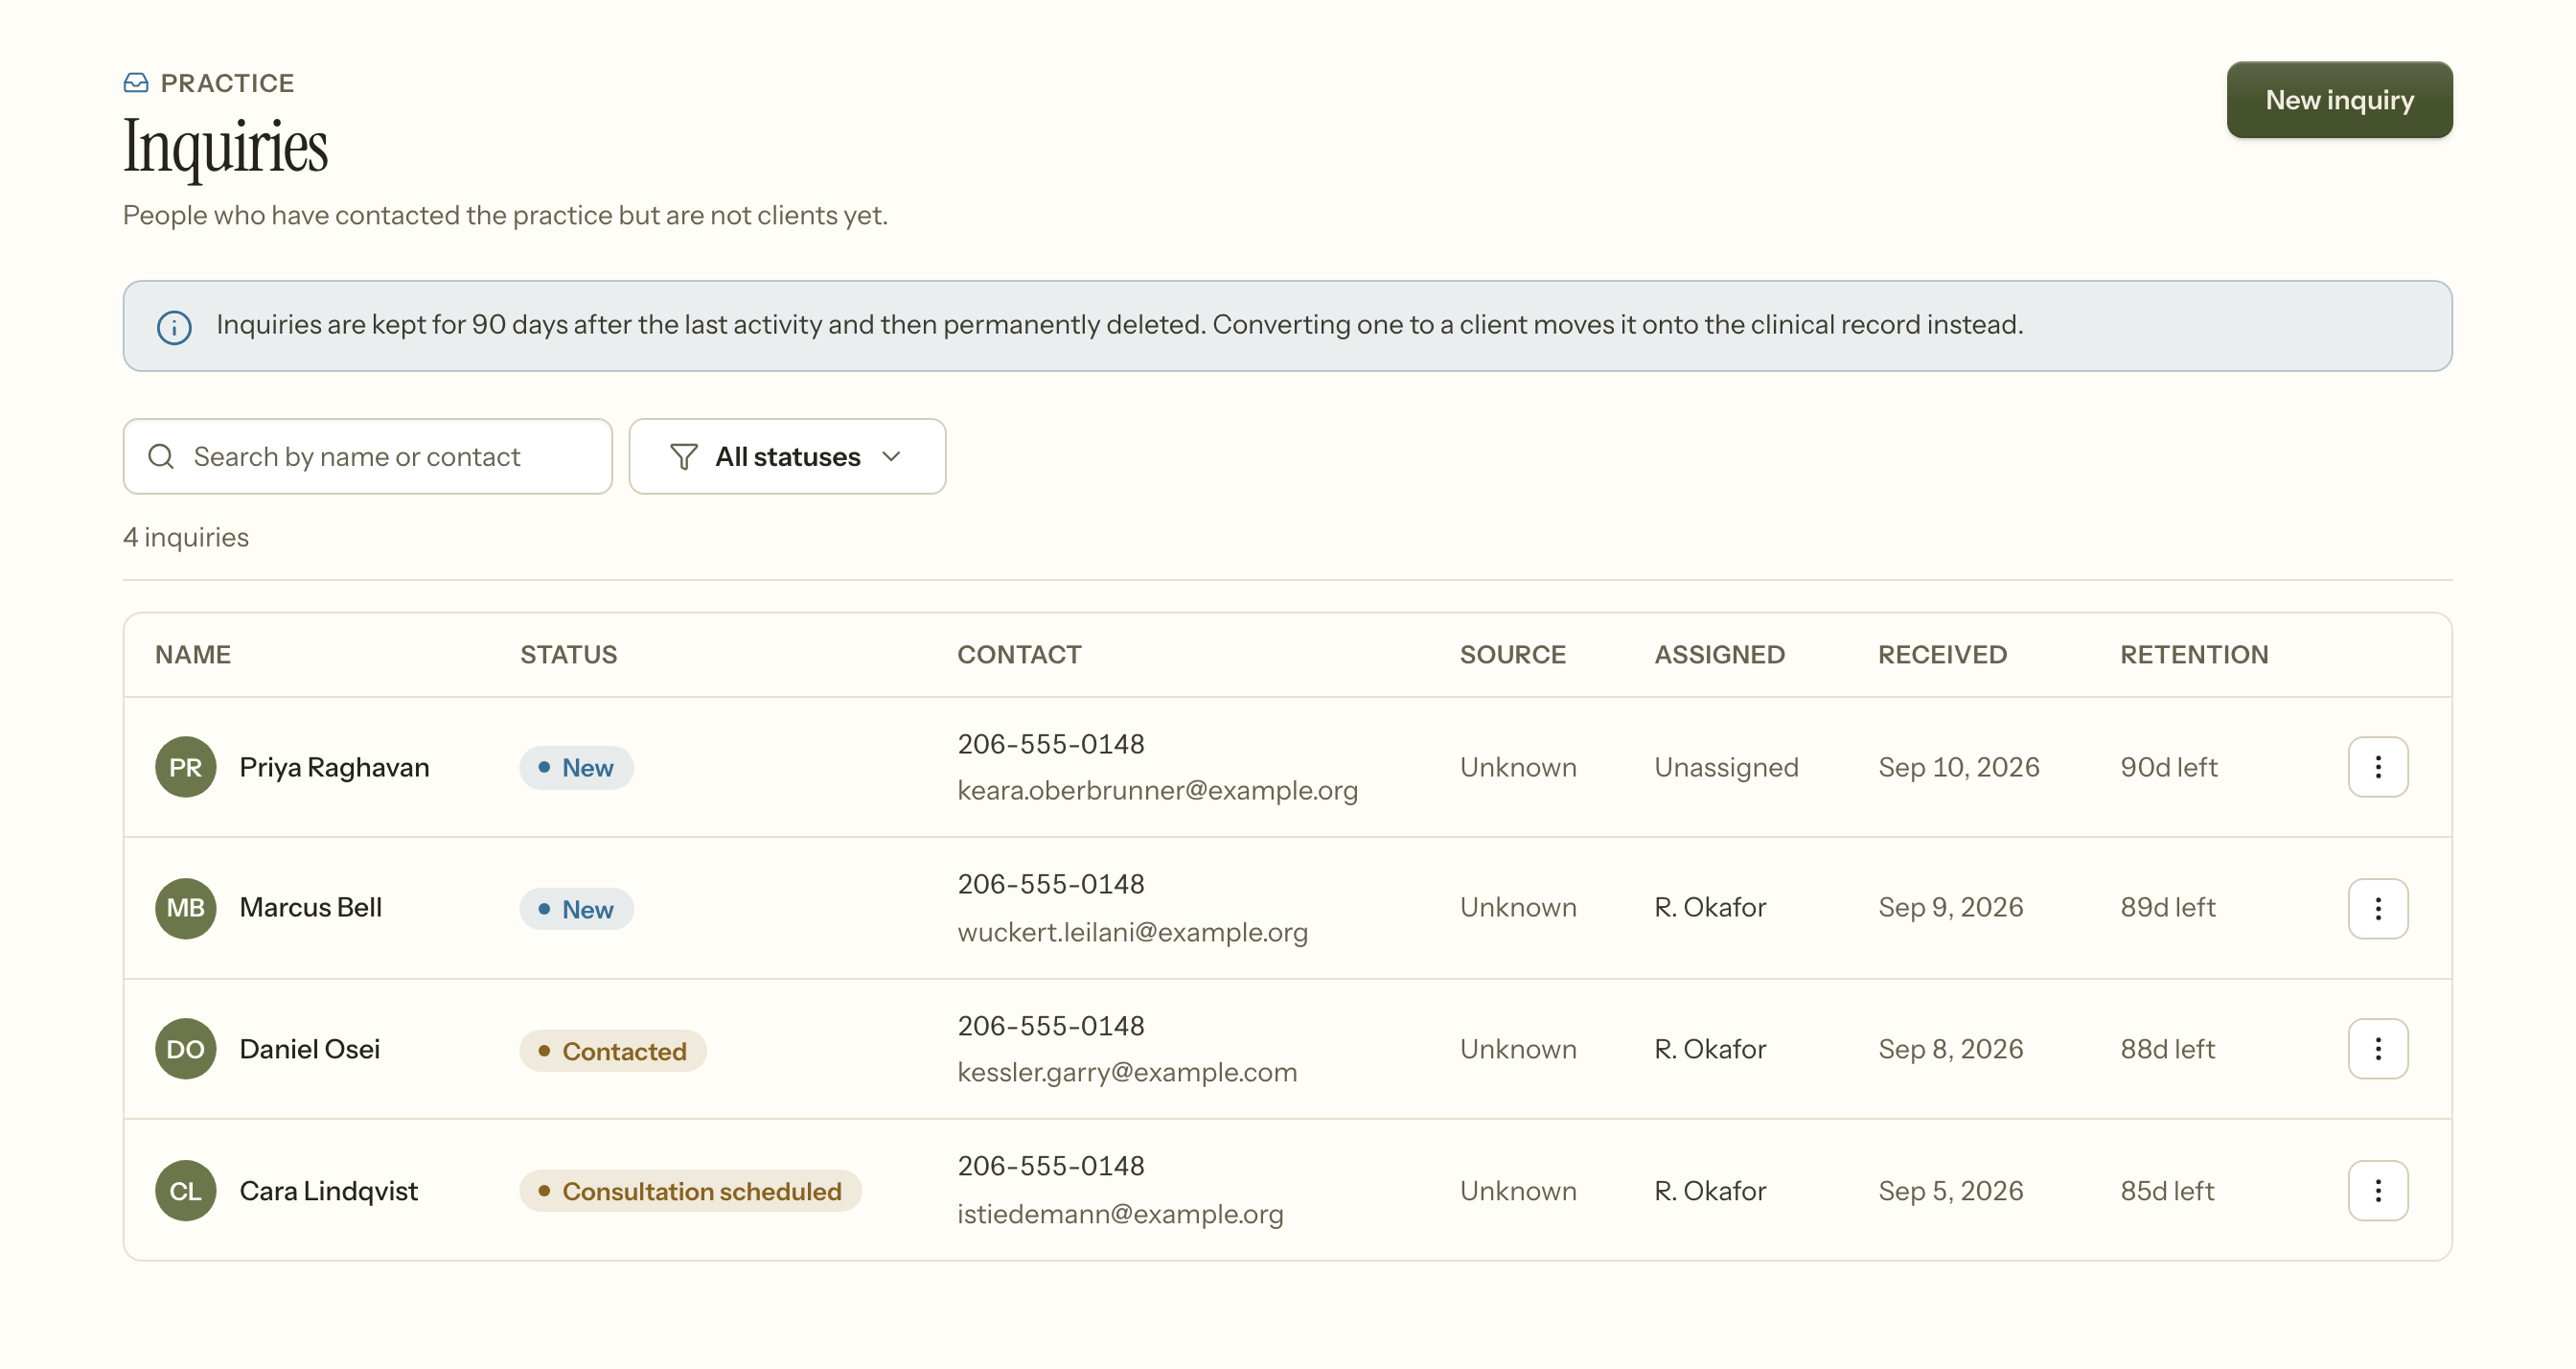The image size is (2576, 1369).
Task: Open the All statuses filter dropdown
Action: (787, 456)
